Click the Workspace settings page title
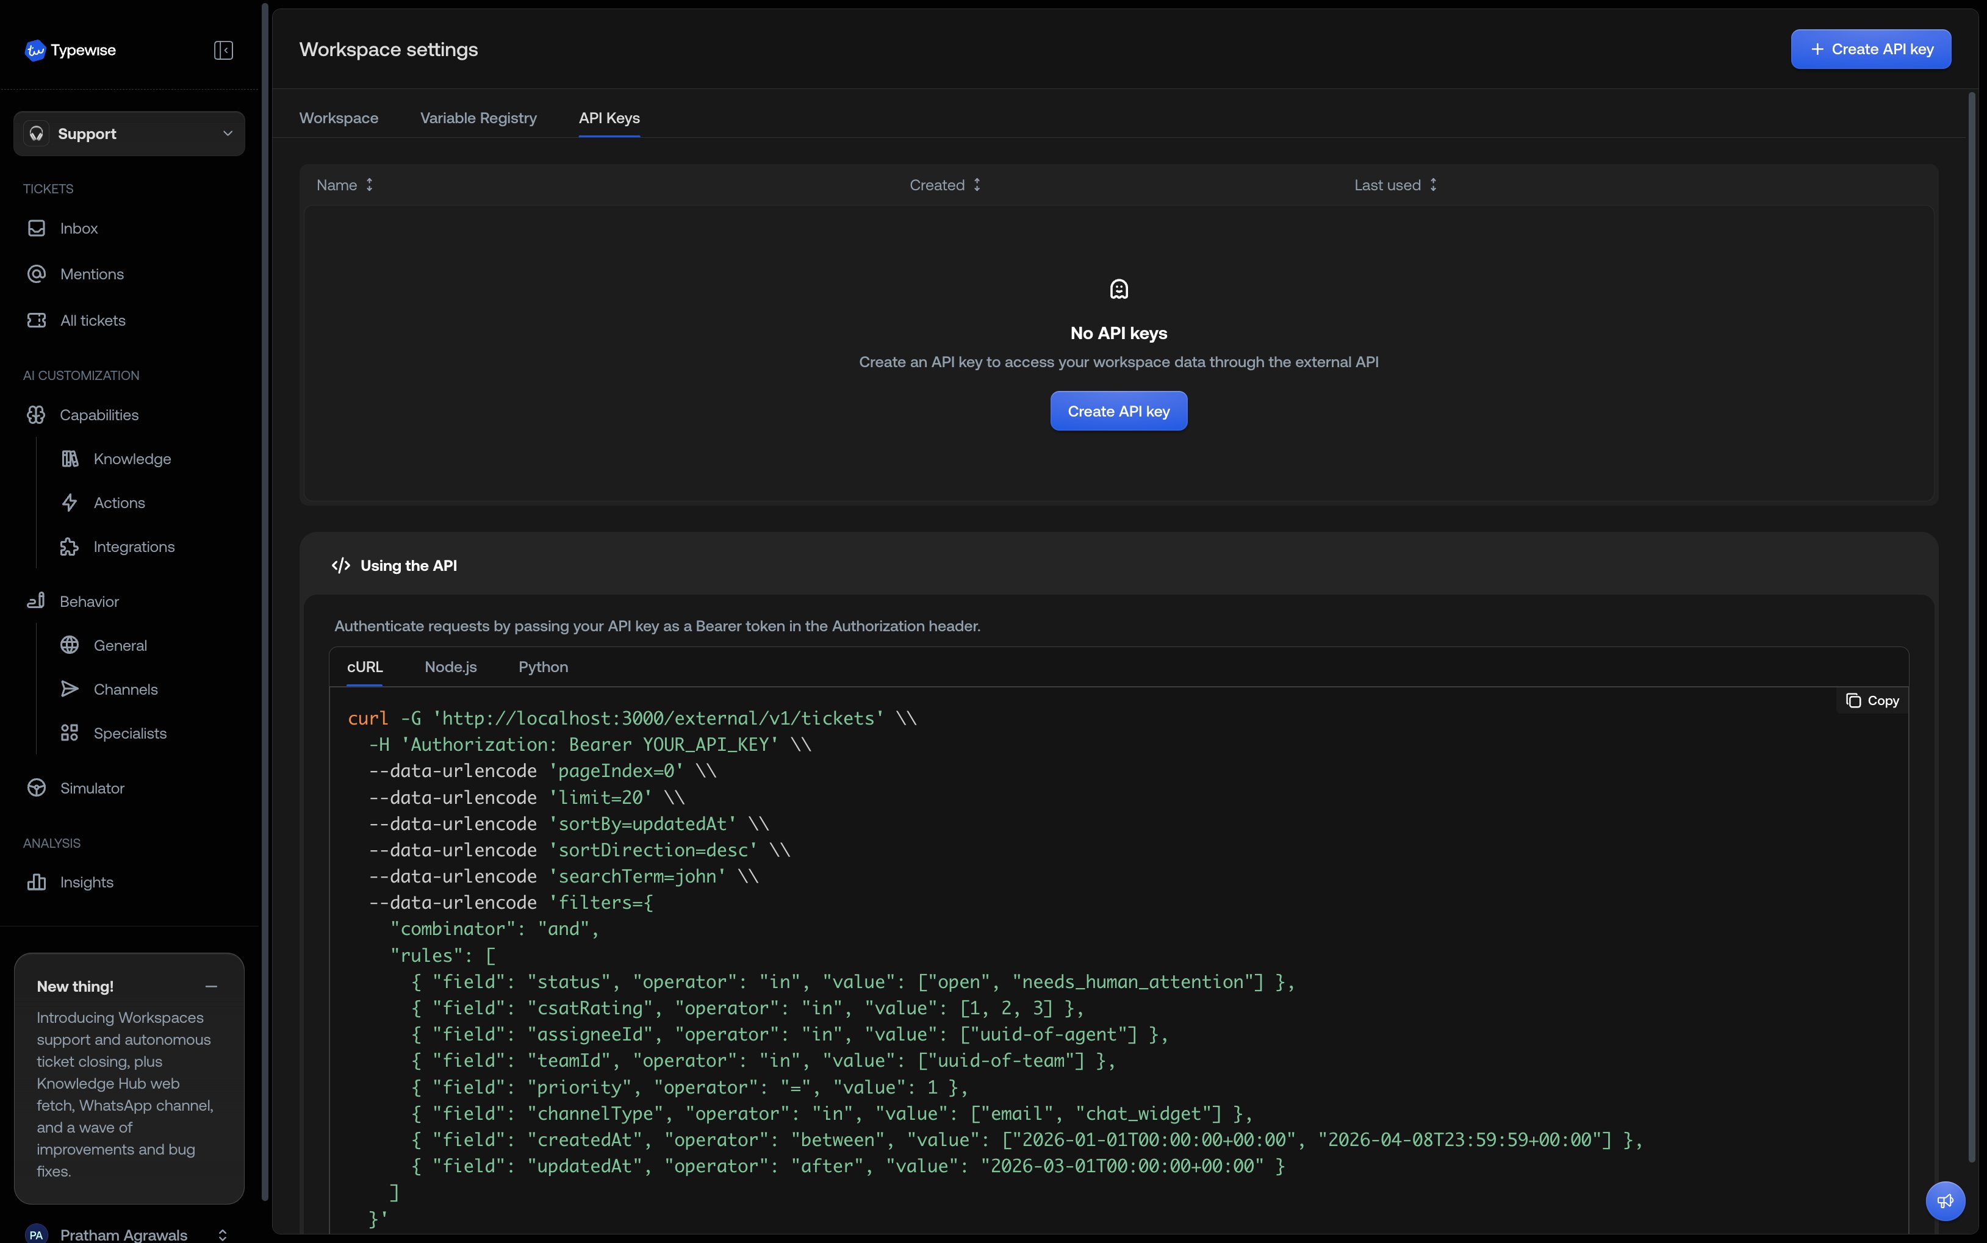Viewport: 1987px width, 1243px height. click(x=388, y=49)
